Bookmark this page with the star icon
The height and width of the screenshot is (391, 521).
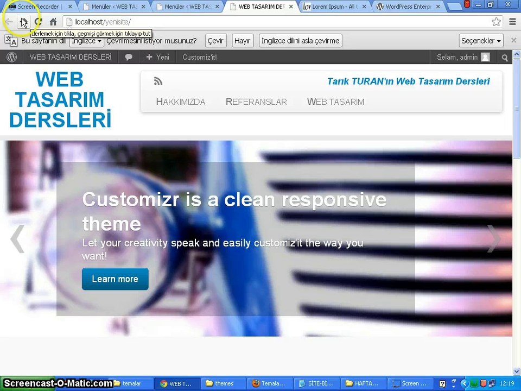coord(496,22)
